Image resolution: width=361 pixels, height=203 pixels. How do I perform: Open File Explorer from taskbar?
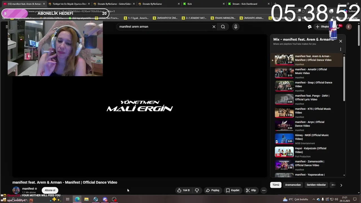click(86, 199)
